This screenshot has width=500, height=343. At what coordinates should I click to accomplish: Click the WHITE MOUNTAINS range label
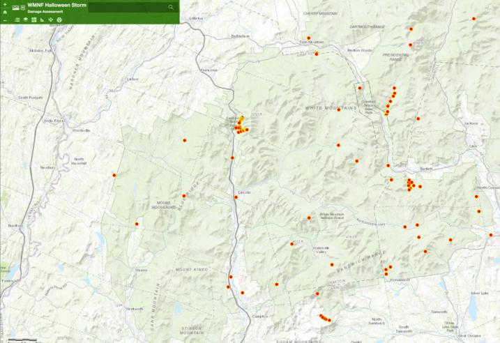(x=331, y=108)
